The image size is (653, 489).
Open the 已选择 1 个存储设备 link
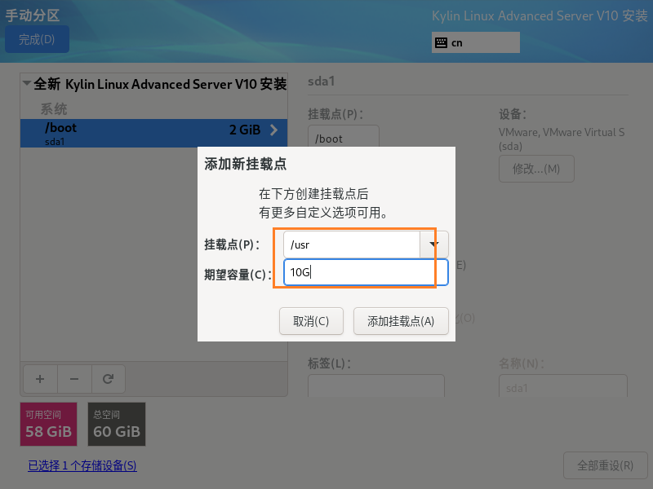click(82, 466)
